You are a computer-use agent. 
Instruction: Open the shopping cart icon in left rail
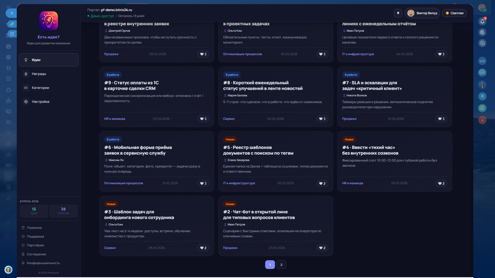[9, 68]
